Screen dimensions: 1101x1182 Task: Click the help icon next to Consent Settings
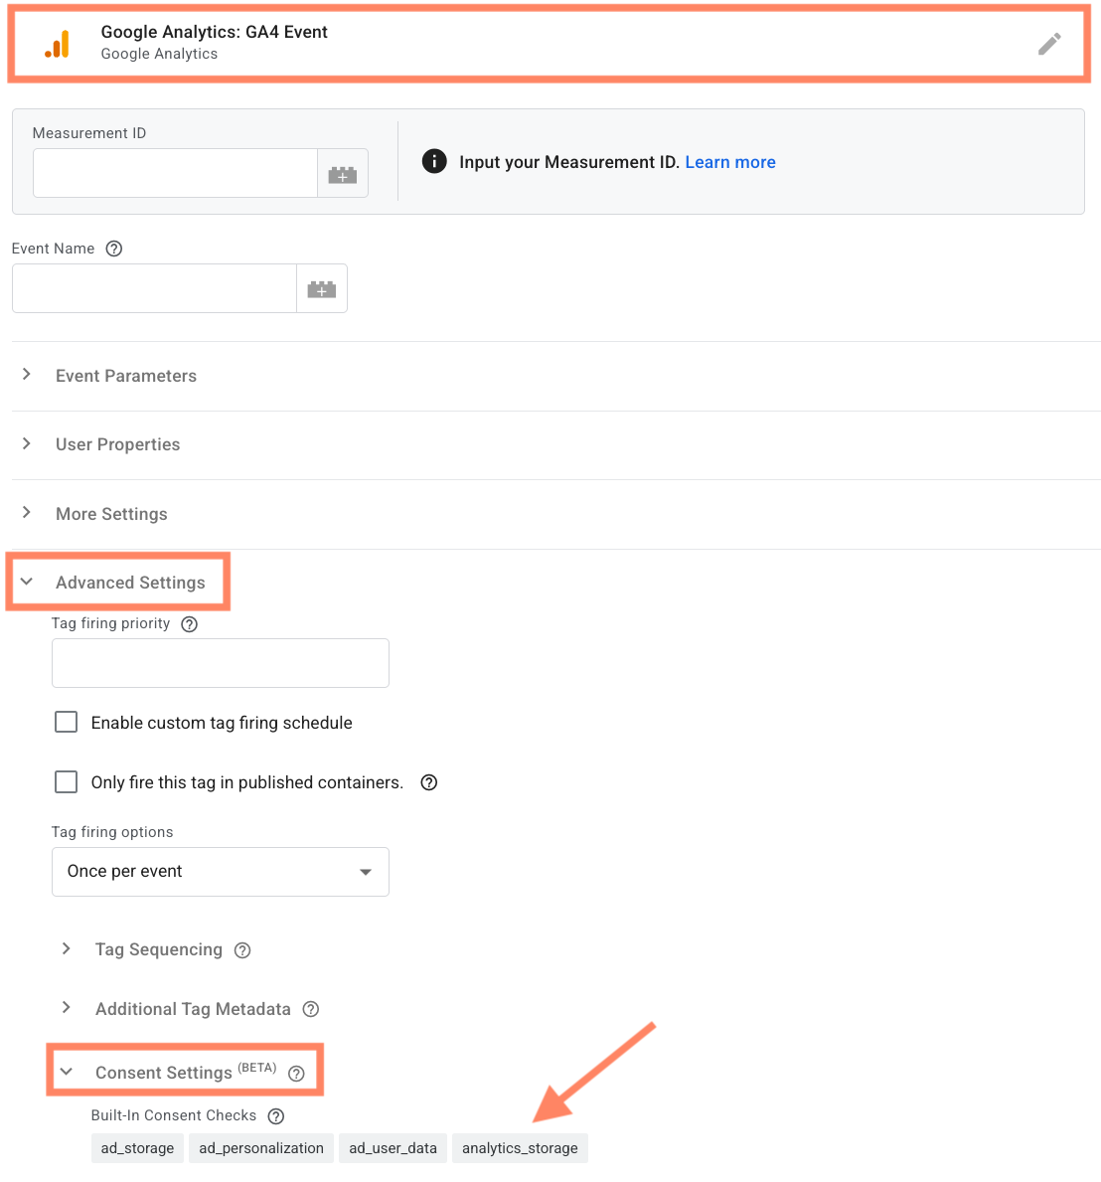click(296, 1074)
